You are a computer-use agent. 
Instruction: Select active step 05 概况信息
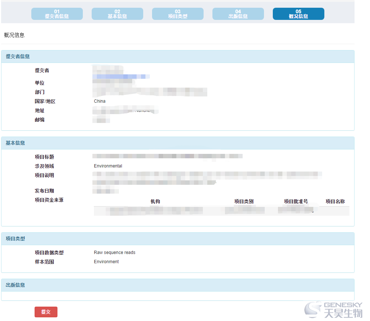pos(298,14)
